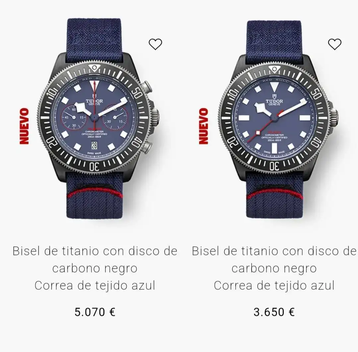
Task: Open the left product's 'Bisel de titanio' description
Action: [x=95, y=268]
